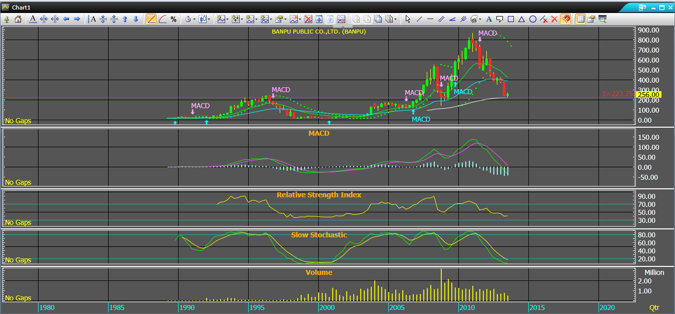
Task: Toggle the linear scale button
Action: click(151, 19)
